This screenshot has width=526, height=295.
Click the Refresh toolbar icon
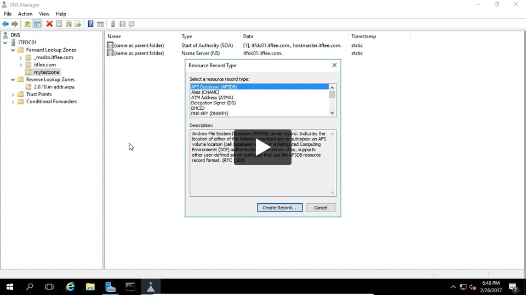[68, 24]
